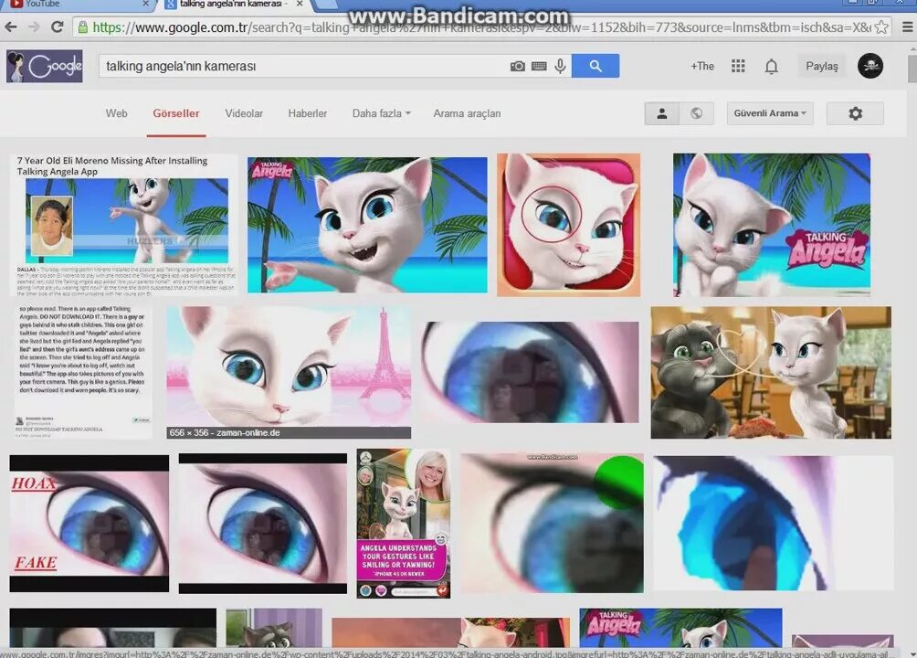
Task: Click the Google doodle logo
Action: (x=45, y=66)
